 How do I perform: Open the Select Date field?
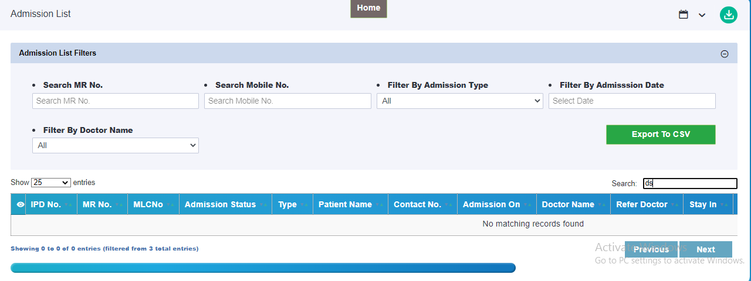[632, 101]
